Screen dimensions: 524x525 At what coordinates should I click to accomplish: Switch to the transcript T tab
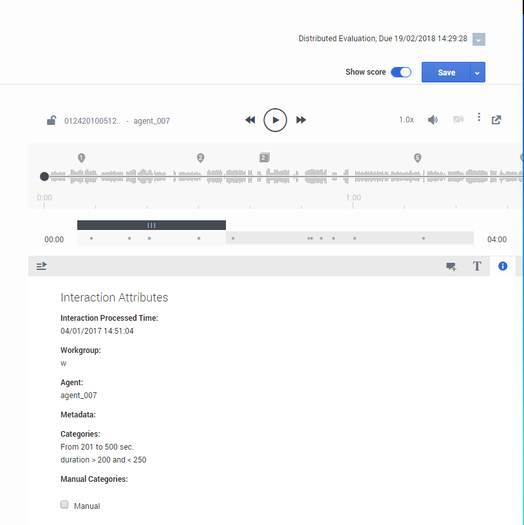[x=477, y=266]
